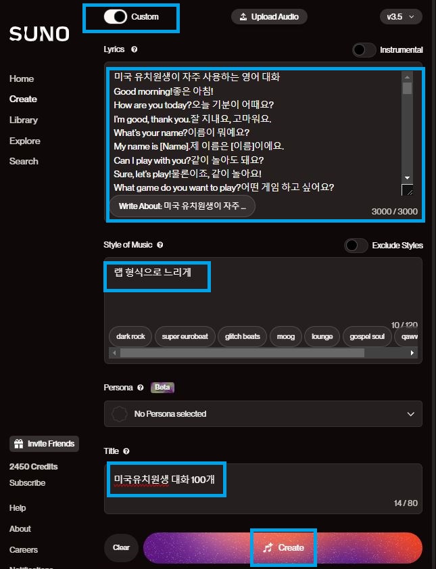Go to Home in the sidebar
Screen dimensions: 436x569
[22, 78]
